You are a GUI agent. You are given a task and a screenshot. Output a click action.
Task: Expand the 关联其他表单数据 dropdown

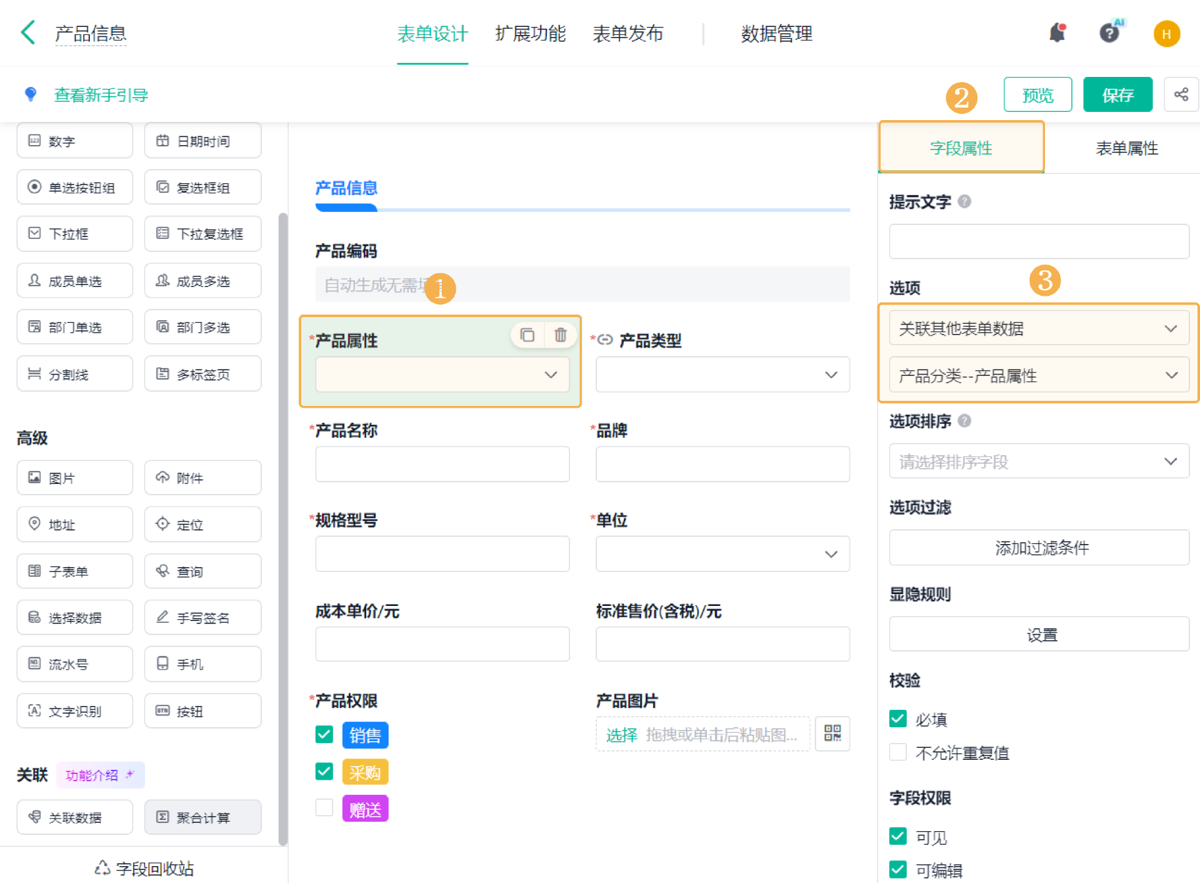1038,328
